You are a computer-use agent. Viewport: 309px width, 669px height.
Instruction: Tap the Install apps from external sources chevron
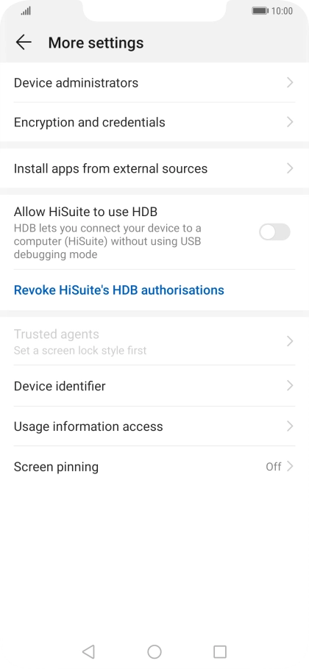pos(290,168)
